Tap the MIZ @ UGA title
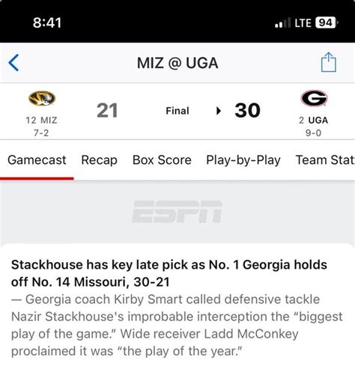 click(177, 63)
